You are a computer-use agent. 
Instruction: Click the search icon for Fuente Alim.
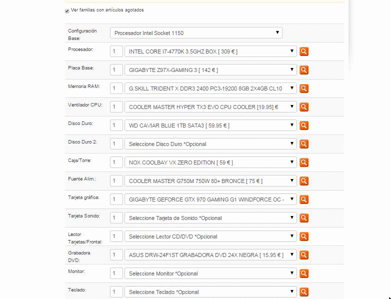303,181
